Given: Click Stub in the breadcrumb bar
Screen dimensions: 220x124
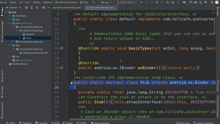Looking at the screenshot, I should tap(84, 2).
